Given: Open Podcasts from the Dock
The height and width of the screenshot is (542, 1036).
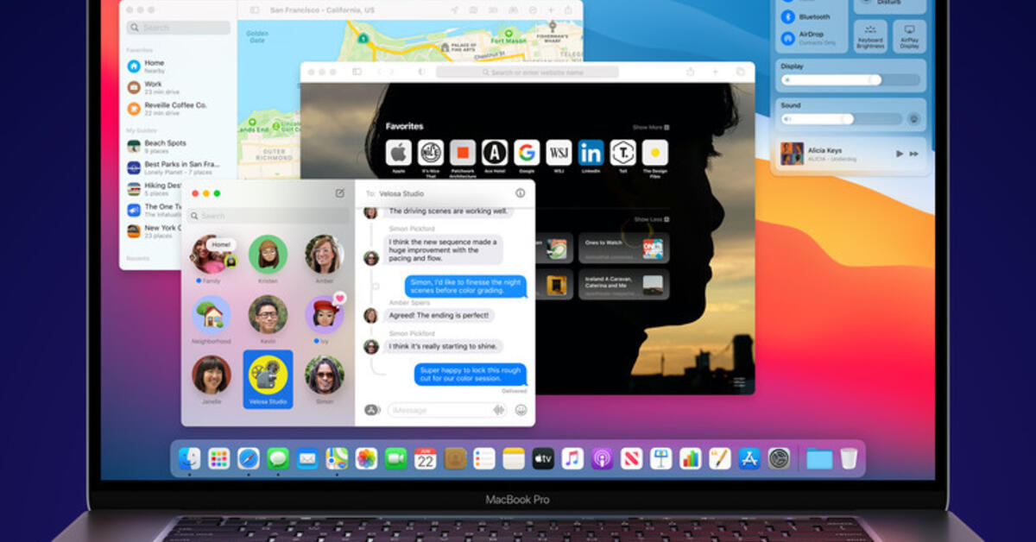Looking at the screenshot, I should [x=602, y=458].
